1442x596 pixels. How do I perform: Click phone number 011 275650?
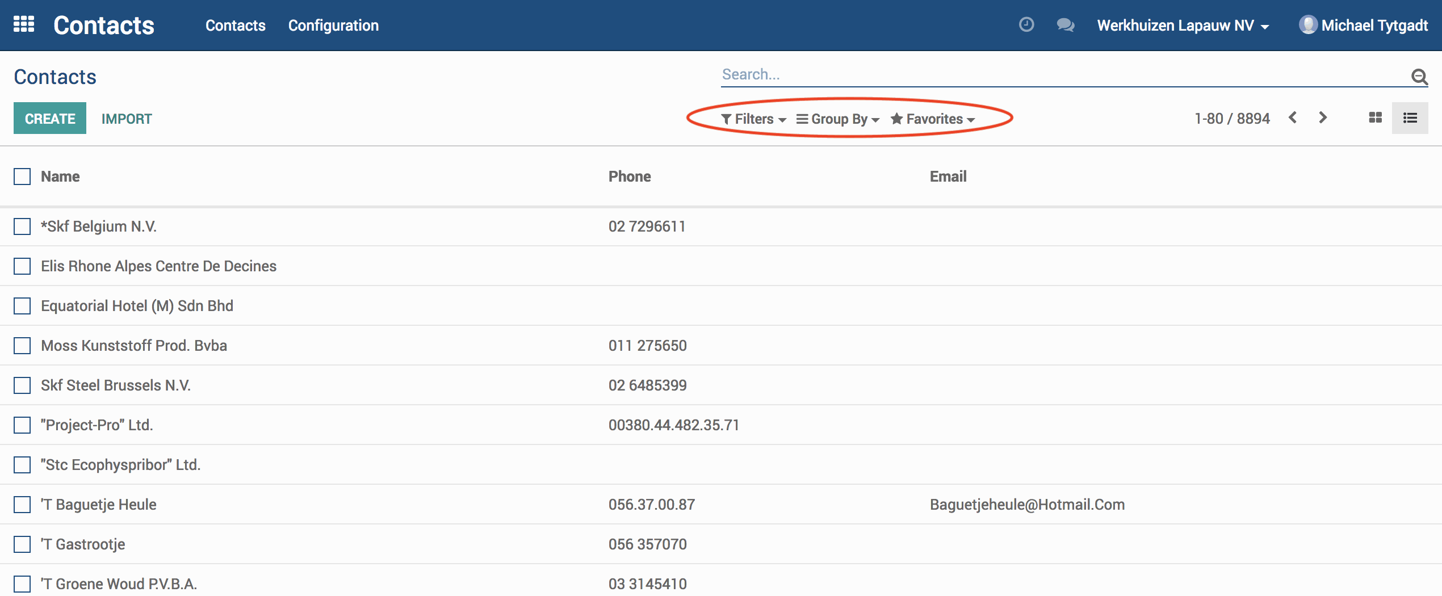(648, 346)
